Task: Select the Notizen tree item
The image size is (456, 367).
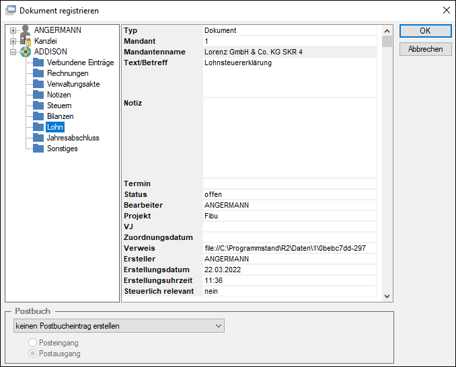Action: tap(59, 95)
